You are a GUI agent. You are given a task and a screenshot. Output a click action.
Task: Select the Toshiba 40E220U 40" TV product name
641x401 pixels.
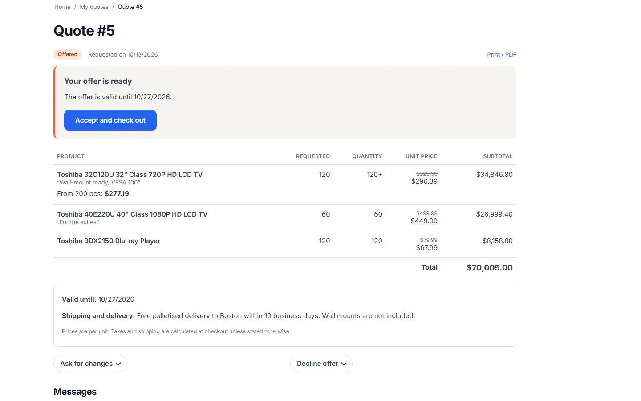click(x=132, y=214)
